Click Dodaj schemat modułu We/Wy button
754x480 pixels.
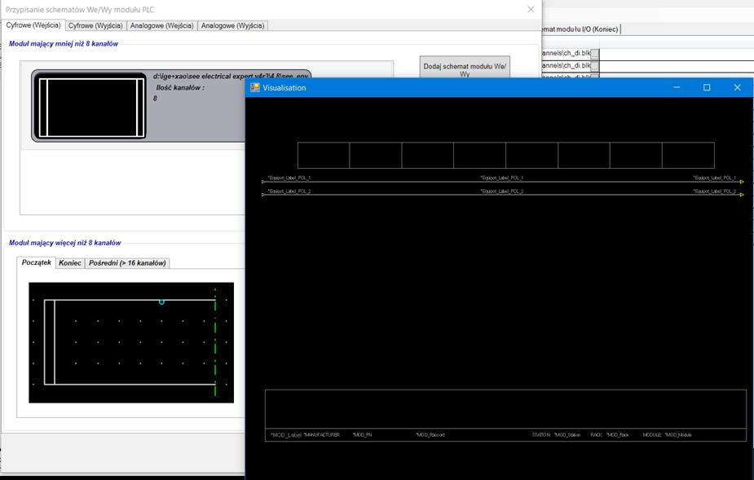click(465, 68)
